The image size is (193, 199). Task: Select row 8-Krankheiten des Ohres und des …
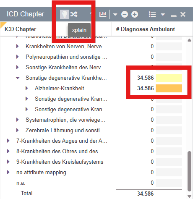60,151
